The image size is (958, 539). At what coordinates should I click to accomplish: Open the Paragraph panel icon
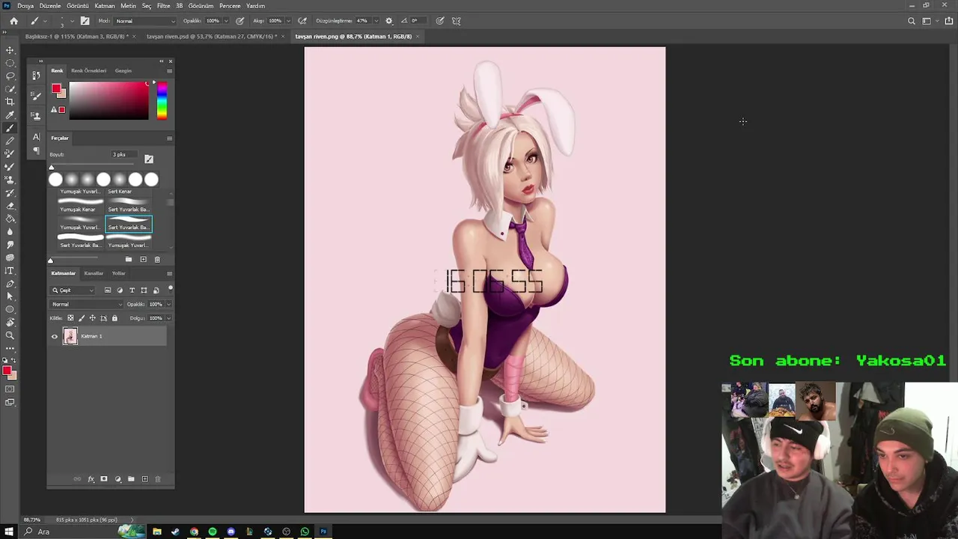[36, 151]
